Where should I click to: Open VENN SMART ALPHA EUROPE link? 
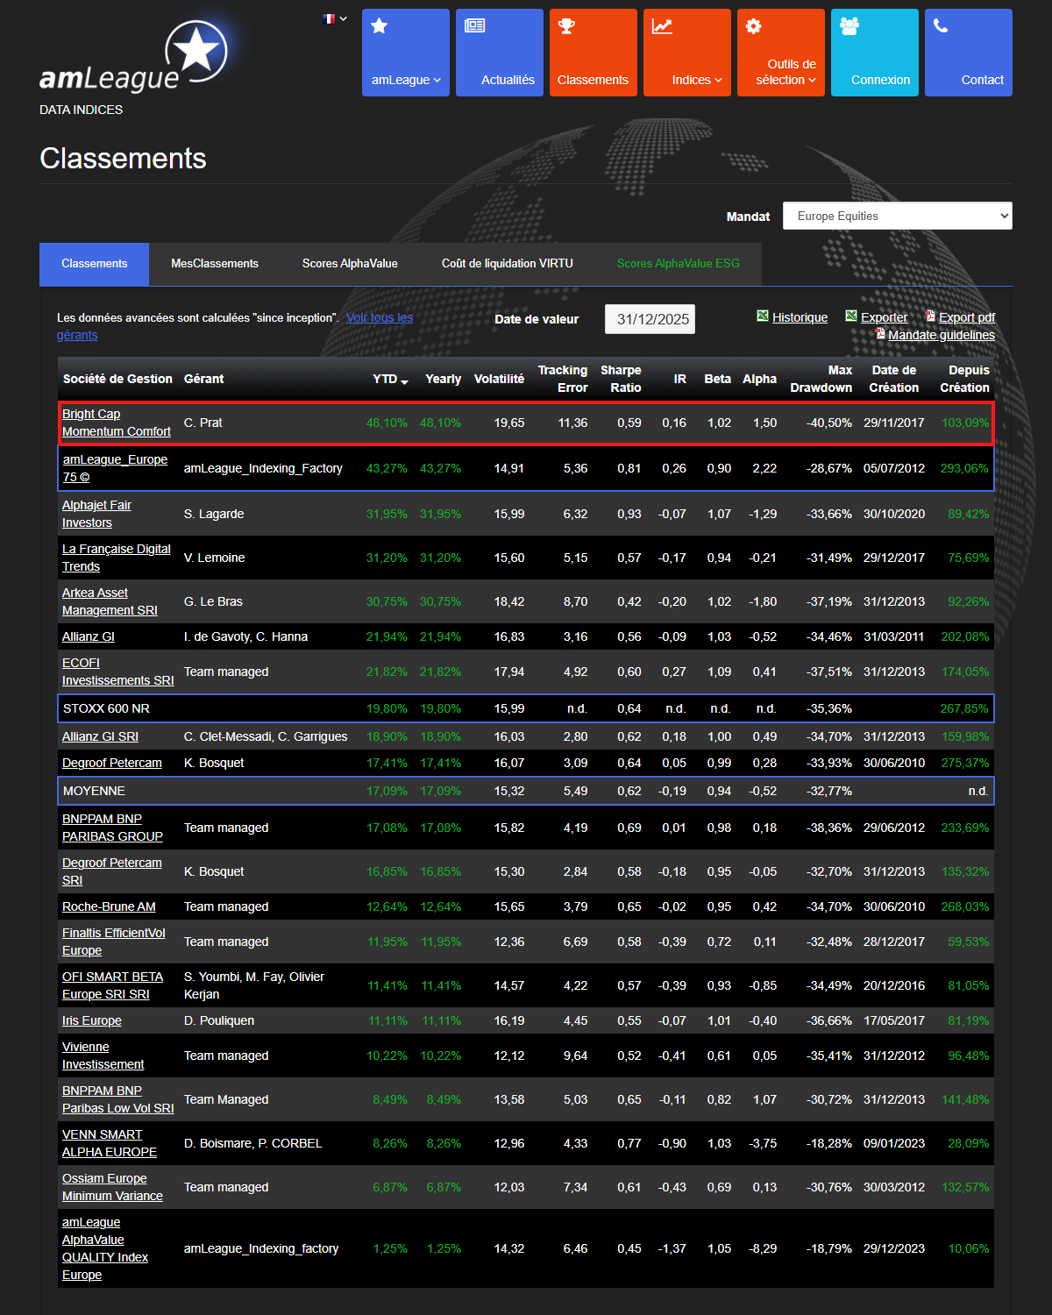pyautogui.click(x=110, y=1143)
